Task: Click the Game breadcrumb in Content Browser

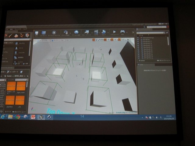Action: click(9, 76)
